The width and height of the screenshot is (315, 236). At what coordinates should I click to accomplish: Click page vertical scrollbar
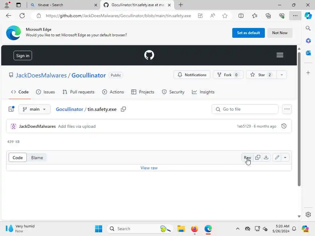299,119
